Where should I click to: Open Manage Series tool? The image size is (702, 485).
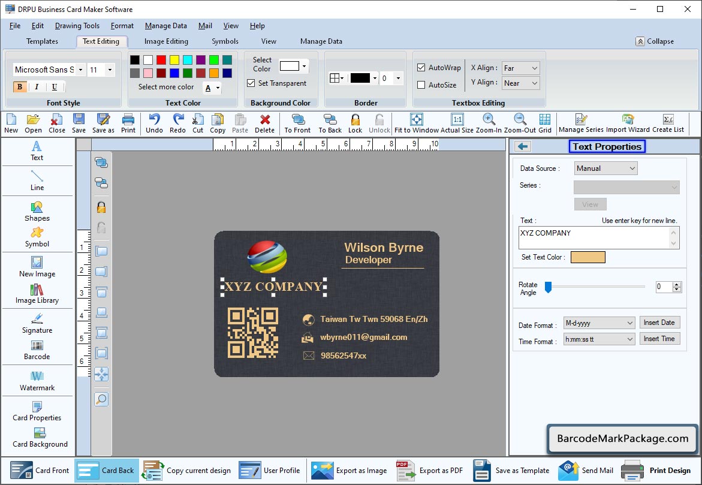[x=581, y=123]
